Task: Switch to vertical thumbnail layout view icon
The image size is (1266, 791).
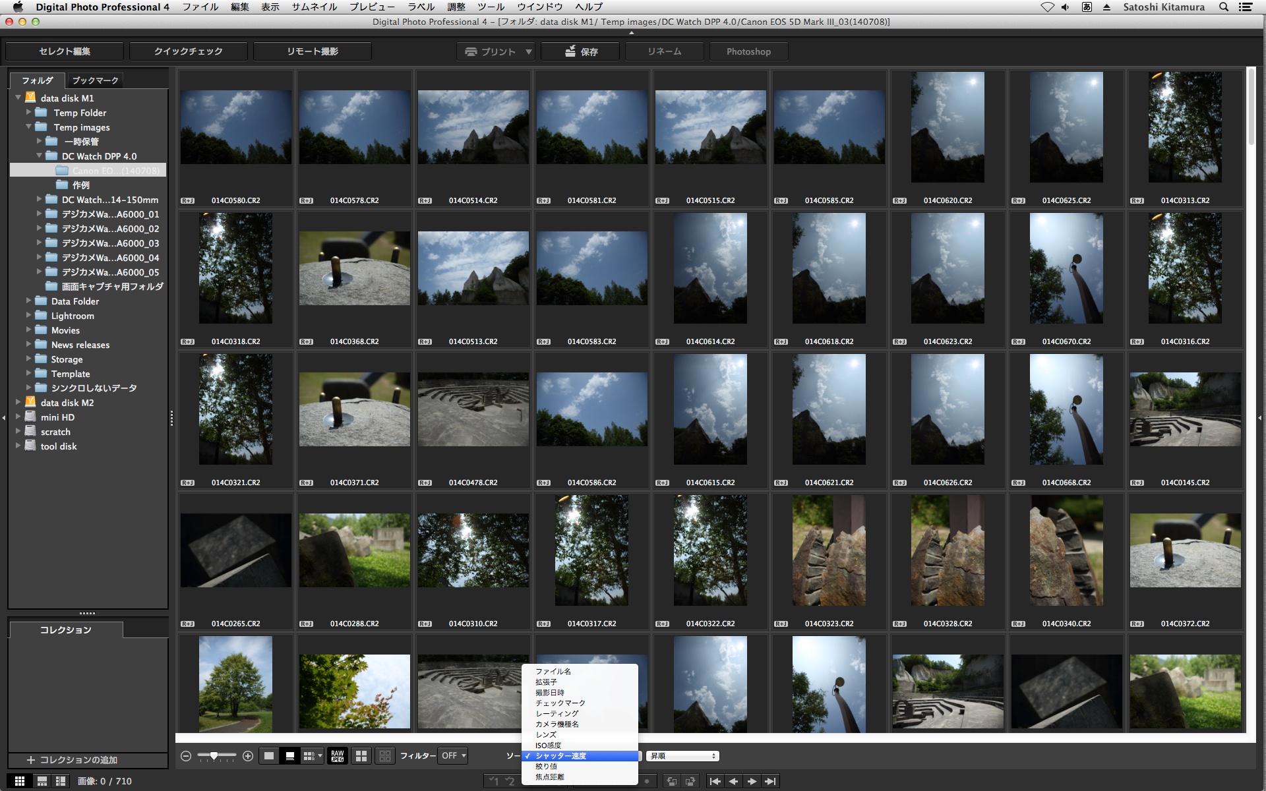Action: pos(61,781)
